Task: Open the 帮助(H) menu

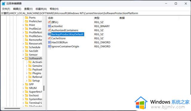Action: tap(54, 9)
